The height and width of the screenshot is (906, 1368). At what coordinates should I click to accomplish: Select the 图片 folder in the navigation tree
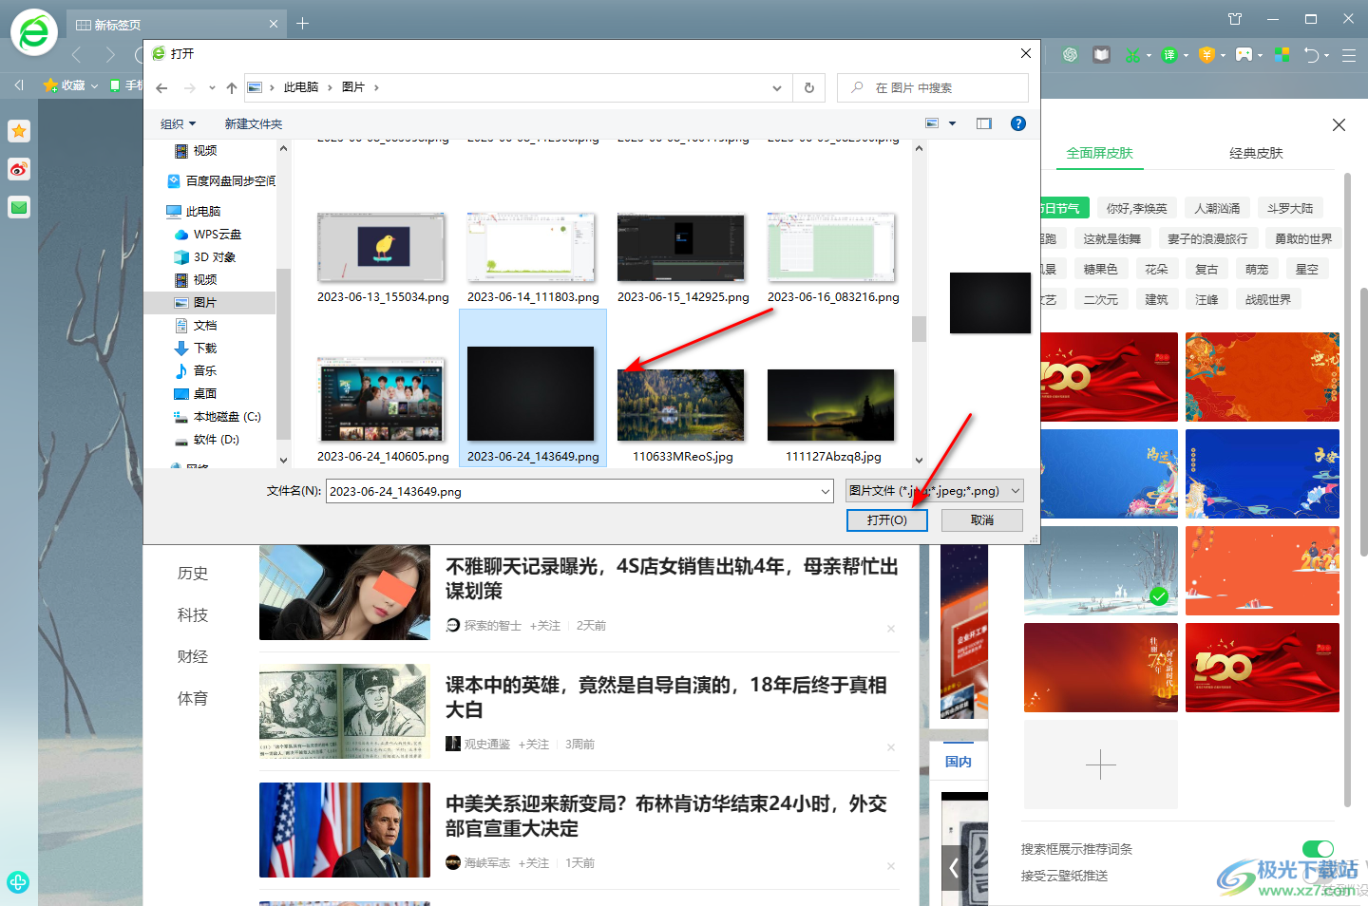[x=205, y=302]
